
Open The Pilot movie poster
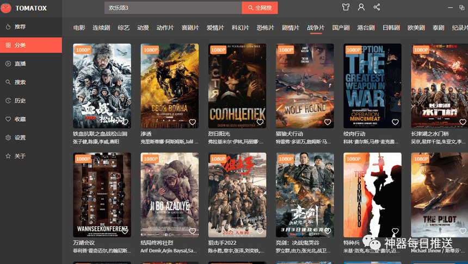439,195
